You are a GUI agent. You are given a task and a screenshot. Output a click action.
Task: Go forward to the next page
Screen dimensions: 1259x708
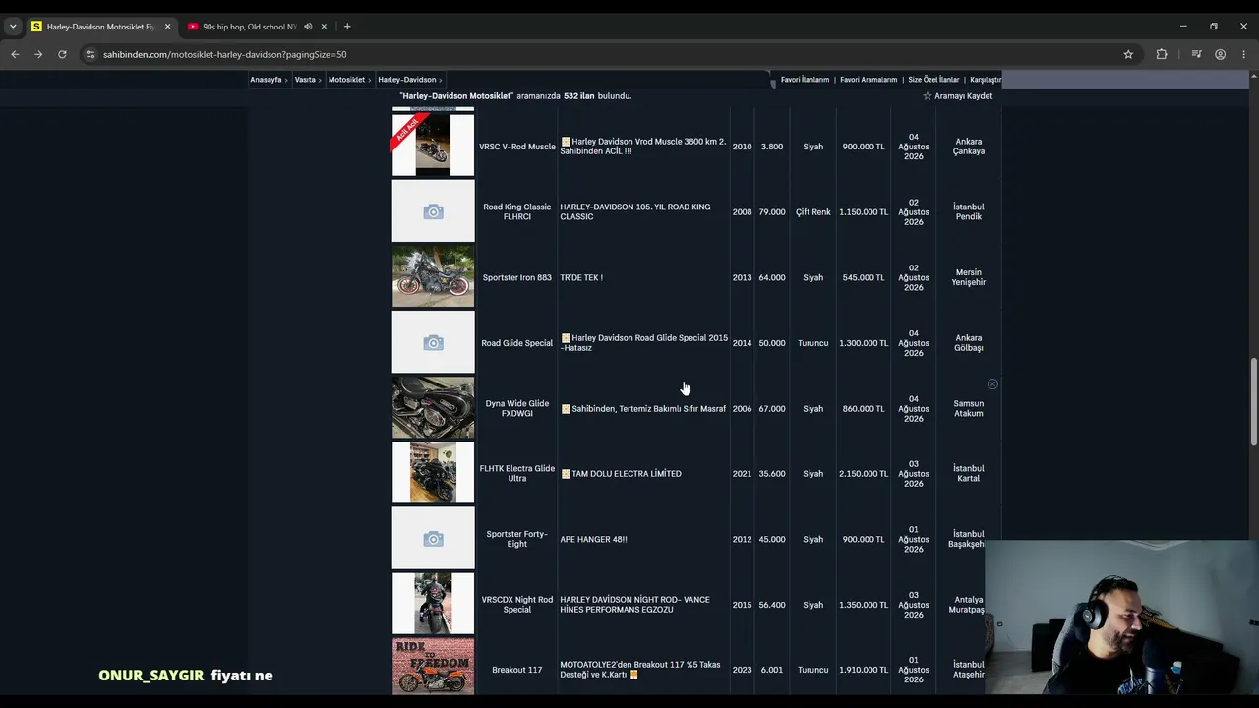(x=38, y=54)
